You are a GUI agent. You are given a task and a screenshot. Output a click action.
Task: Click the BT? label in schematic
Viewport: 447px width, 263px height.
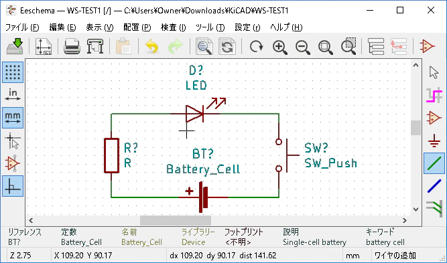pos(202,154)
